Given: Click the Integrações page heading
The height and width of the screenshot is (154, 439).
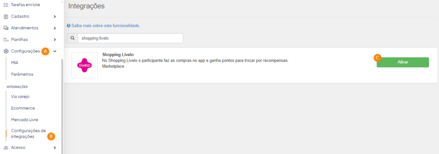Looking at the screenshot, I should click(x=87, y=6).
